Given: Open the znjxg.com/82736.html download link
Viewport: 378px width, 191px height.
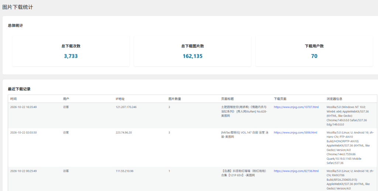Looking at the screenshot, I should [296, 171].
